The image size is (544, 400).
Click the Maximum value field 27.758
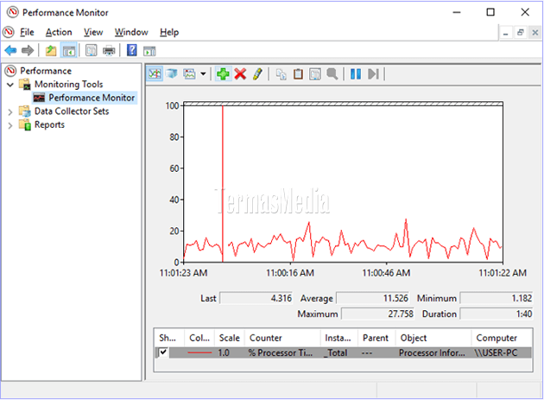pos(377,314)
